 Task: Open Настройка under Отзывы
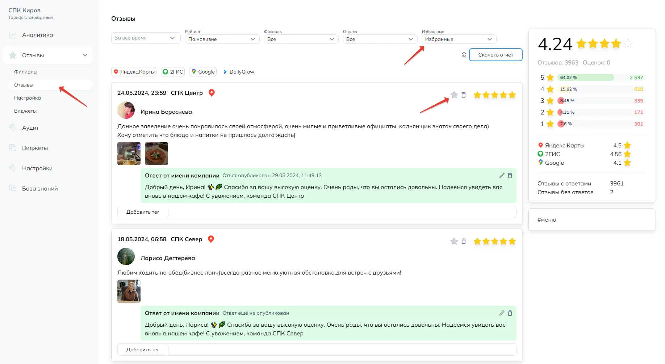point(27,98)
